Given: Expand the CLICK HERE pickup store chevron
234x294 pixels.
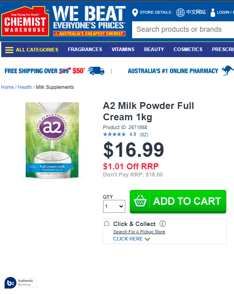Looking at the screenshot, I should 148,239.
